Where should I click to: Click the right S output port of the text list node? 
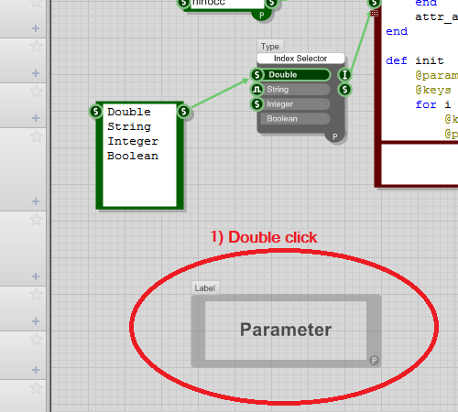[184, 112]
